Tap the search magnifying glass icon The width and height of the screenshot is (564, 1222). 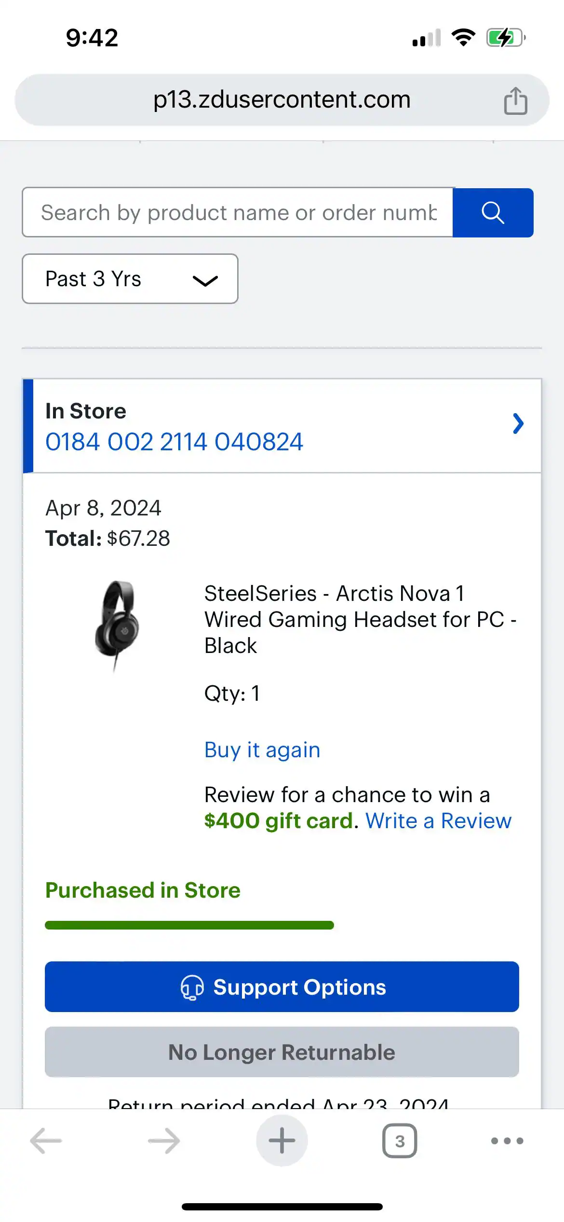pyautogui.click(x=493, y=212)
